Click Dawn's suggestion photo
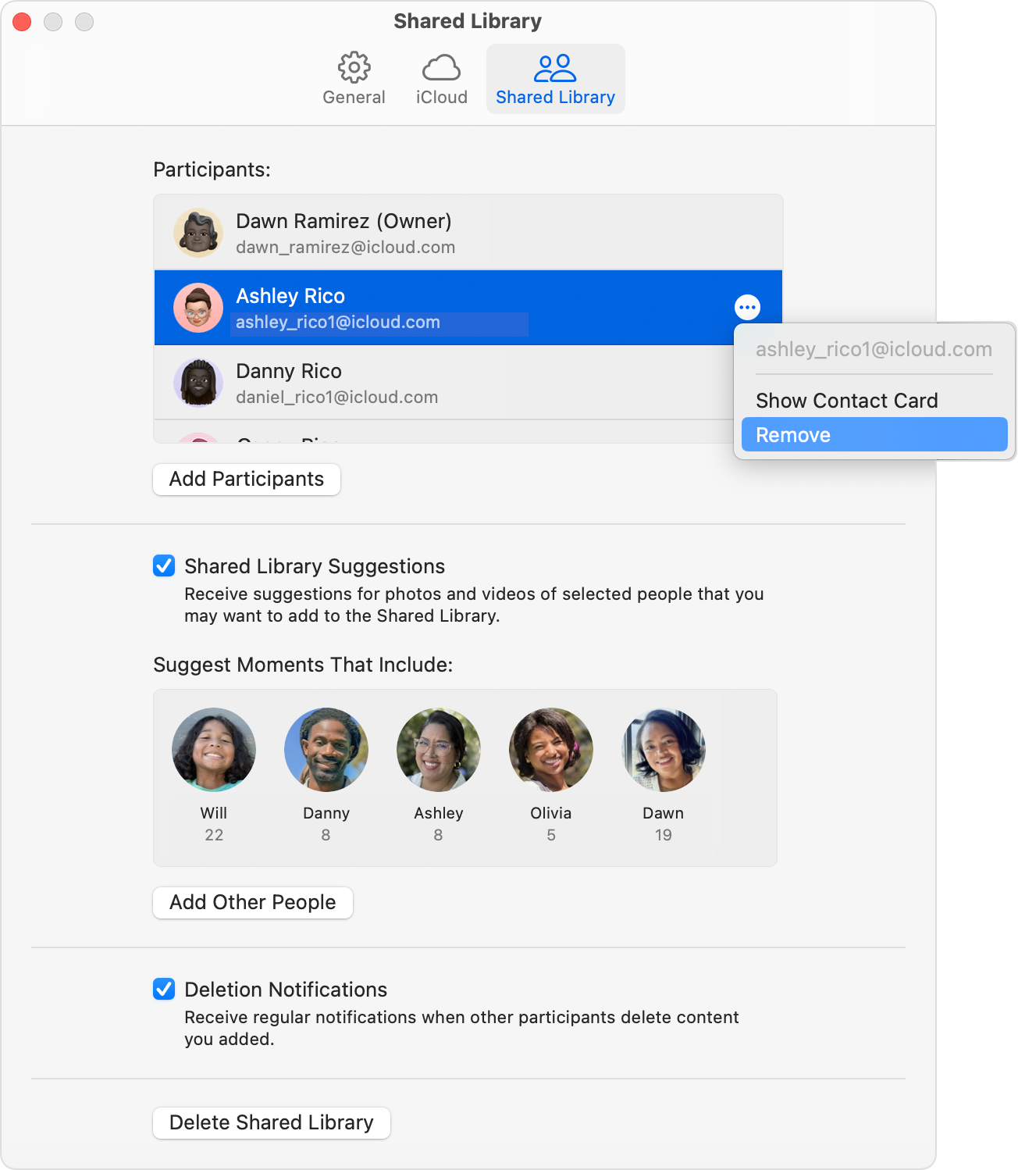 pyautogui.click(x=663, y=749)
